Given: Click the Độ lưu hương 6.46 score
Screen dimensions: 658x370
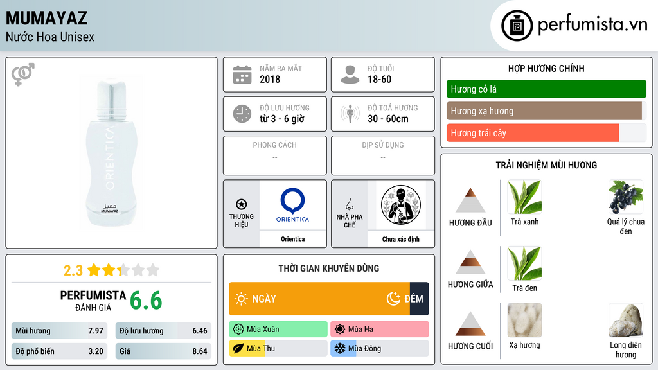Looking at the screenshot, I should (163, 331).
